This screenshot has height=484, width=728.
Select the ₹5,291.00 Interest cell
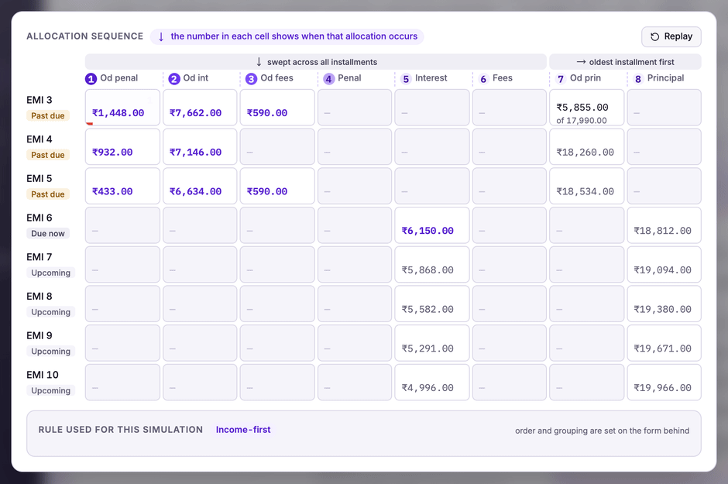click(432, 343)
